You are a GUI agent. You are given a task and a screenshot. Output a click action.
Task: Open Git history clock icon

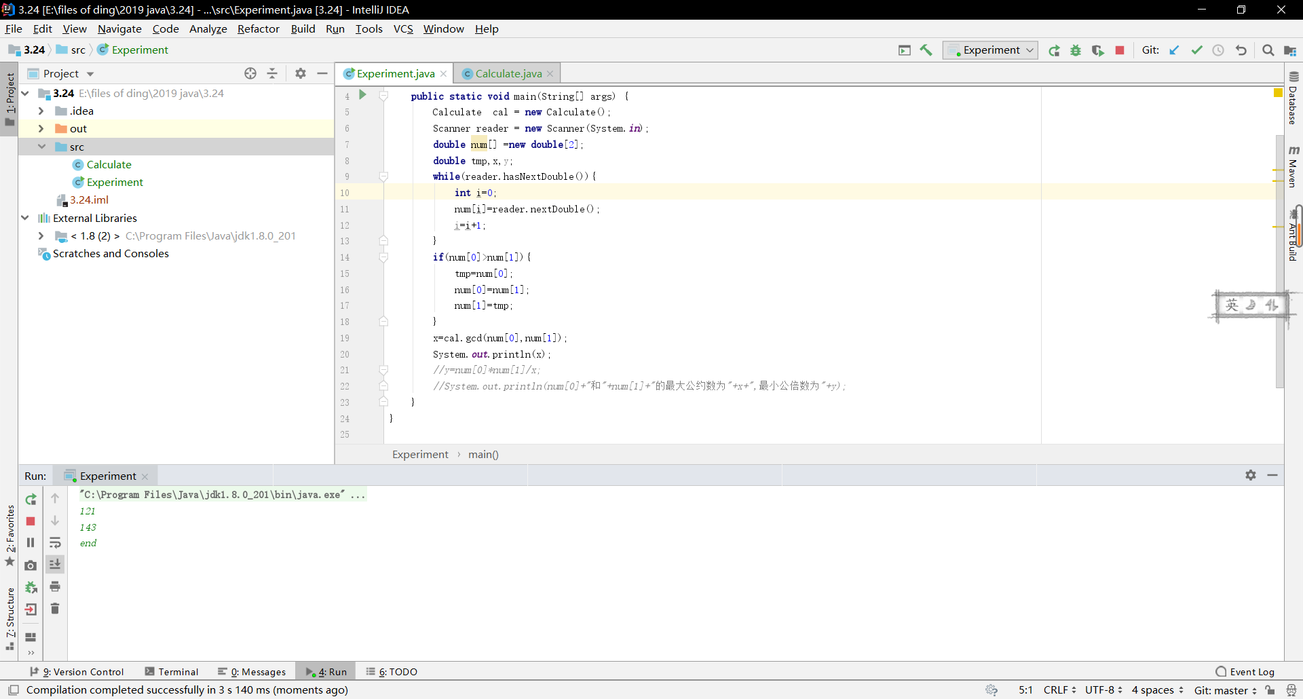coord(1218,50)
